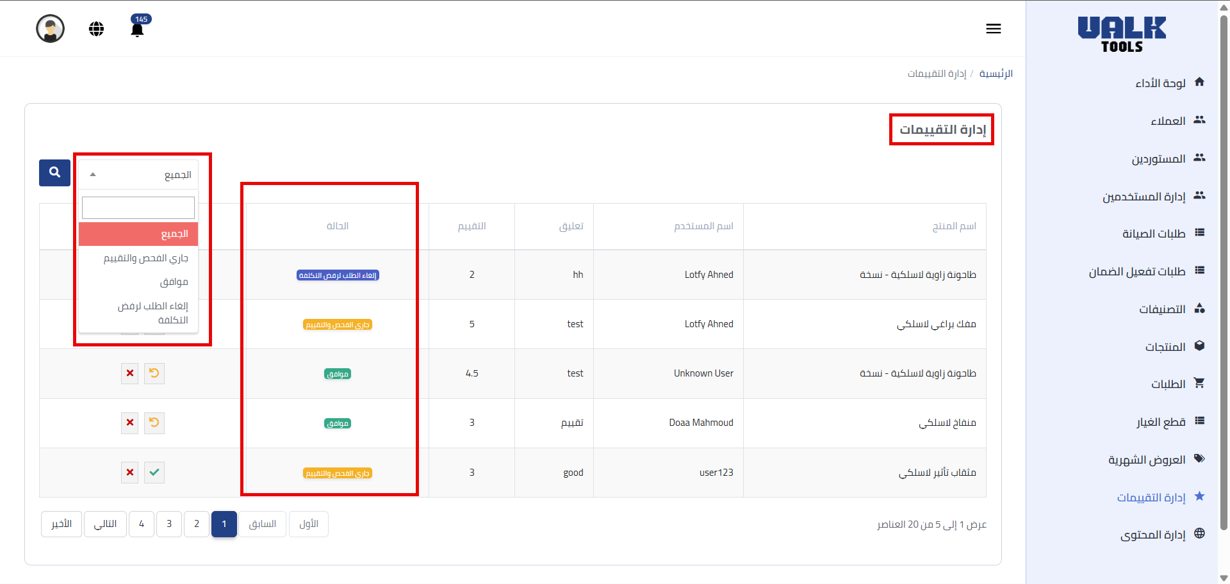
Task: Click the notification bell icon
Action: point(137,29)
